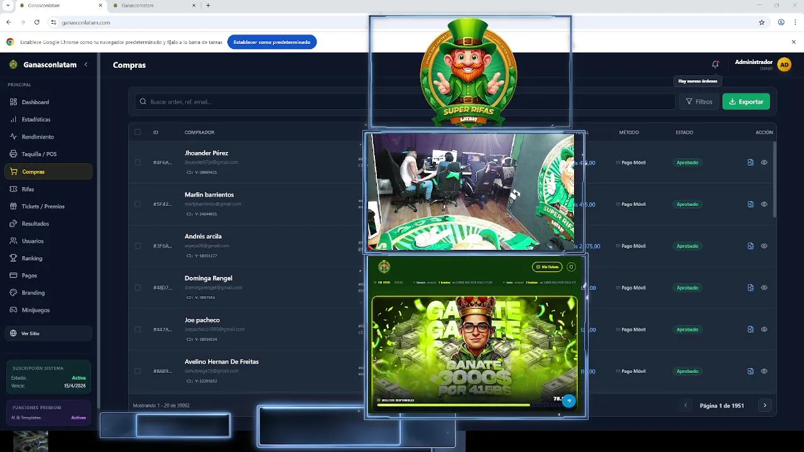Viewport: 804px width, 452px height.
Task: Open Minijuegos gamepad icon
Action: click(x=14, y=309)
